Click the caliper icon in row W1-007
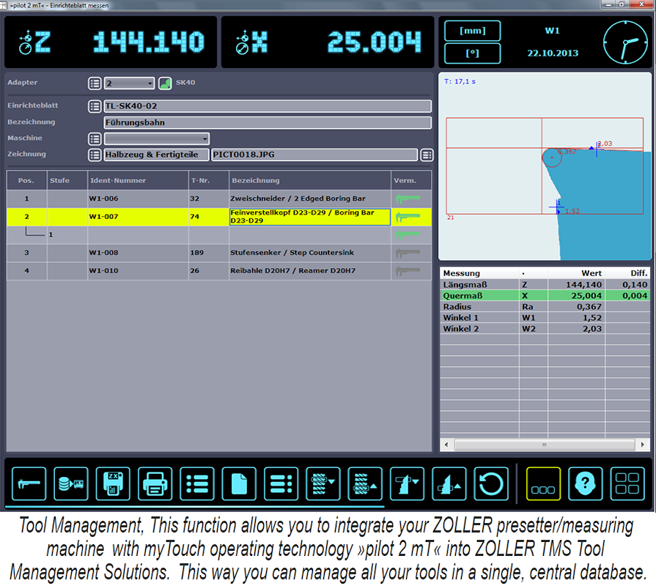656x586 pixels. pos(408,217)
